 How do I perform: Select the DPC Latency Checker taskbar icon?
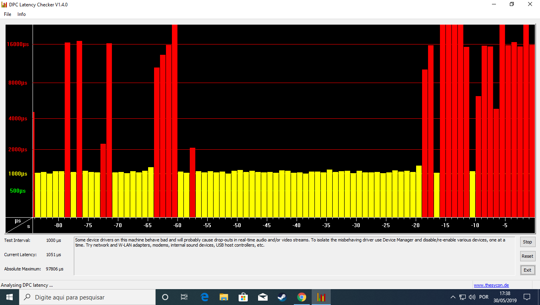tap(321, 297)
